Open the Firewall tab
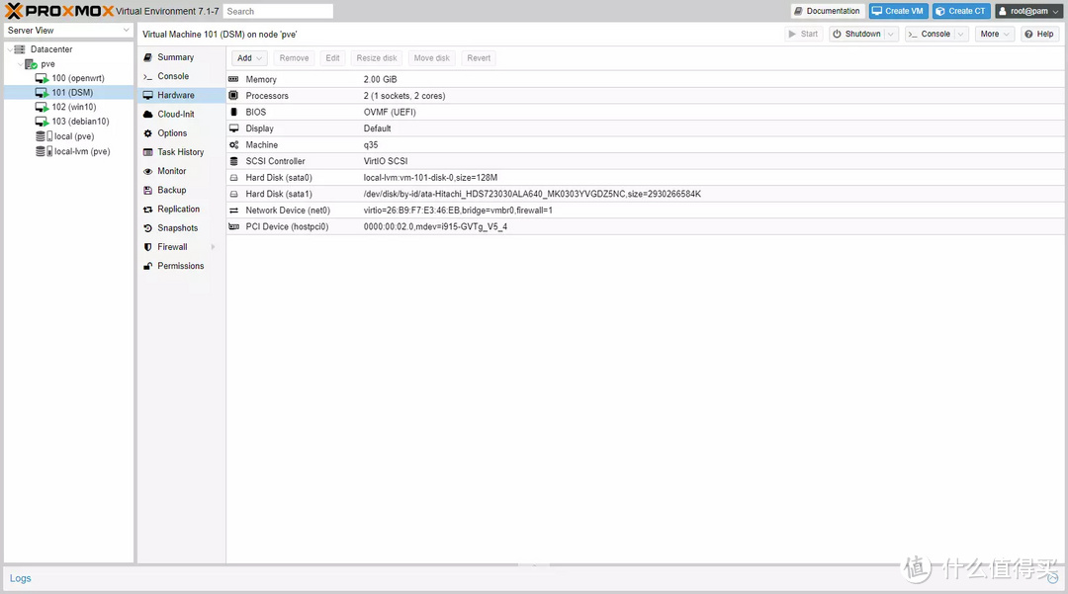The image size is (1068, 594). [x=181, y=247]
